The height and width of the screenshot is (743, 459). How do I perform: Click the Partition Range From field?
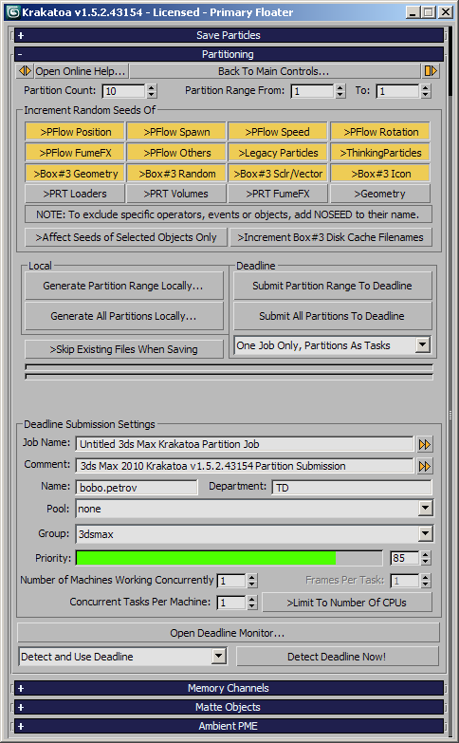tap(313, 91)
